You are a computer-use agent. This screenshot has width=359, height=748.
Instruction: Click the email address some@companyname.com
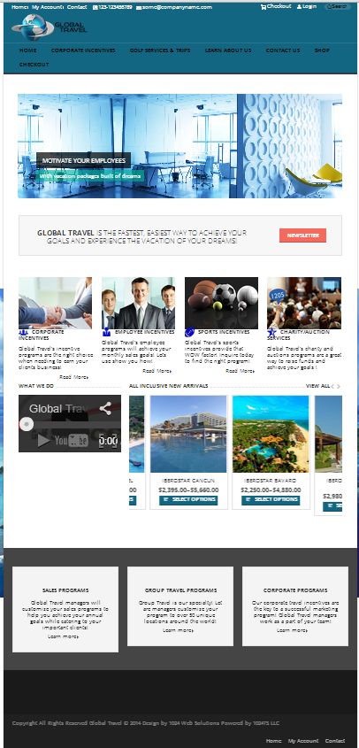pyautogui.click(x=177, y=7)
